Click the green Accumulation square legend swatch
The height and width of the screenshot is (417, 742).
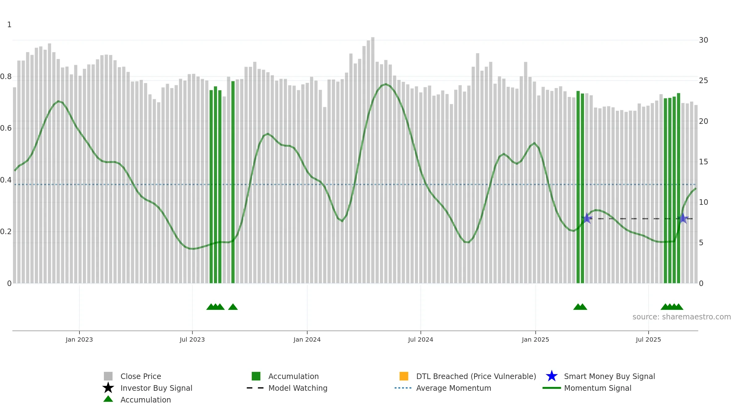point(256,376)
